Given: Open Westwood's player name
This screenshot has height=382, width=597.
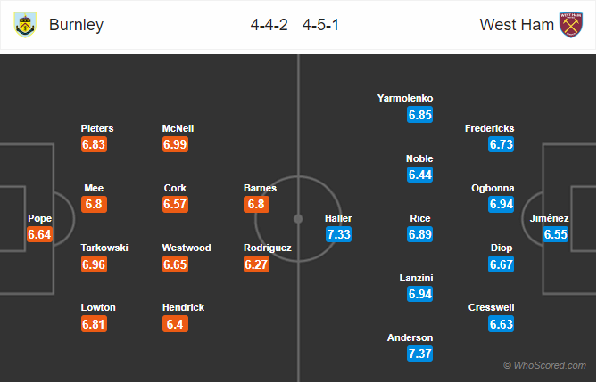Looking at the screenshot, I should point(187,248).
